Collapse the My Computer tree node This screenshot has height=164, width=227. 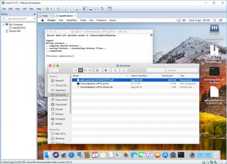[3, 24]
